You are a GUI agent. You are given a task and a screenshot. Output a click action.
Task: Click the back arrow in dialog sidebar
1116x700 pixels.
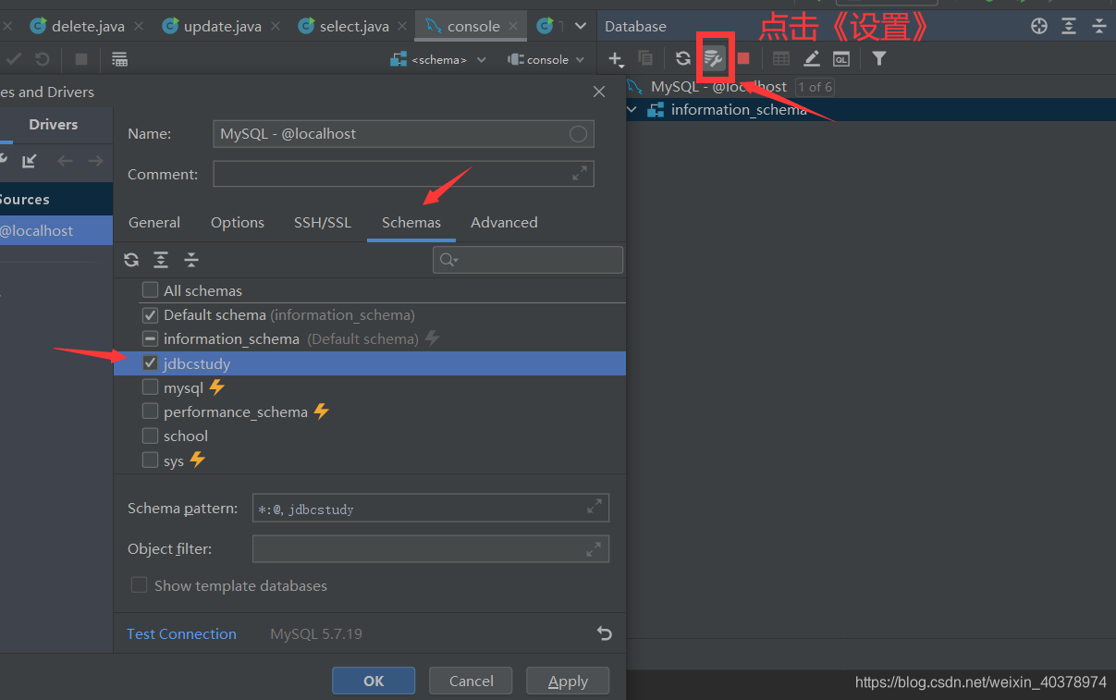coord(65,161)
